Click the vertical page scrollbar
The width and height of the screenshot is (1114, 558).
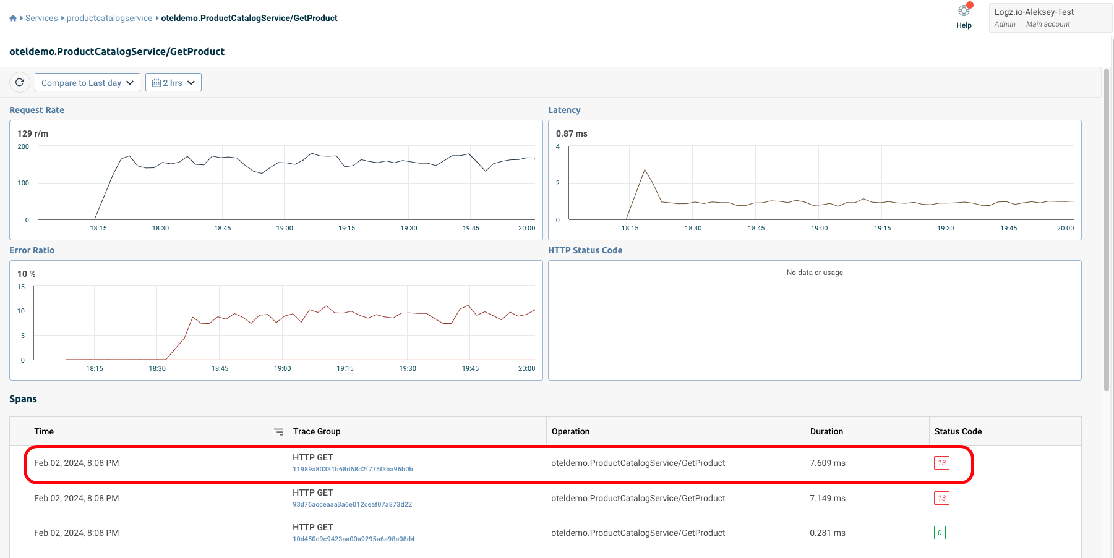point(1107,230)
